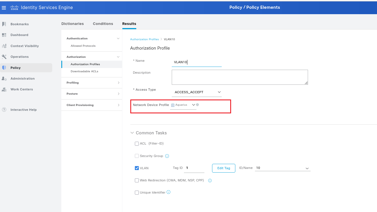Click the Operations wrench icon
This screenshot has height=212, width=377.
4,57
